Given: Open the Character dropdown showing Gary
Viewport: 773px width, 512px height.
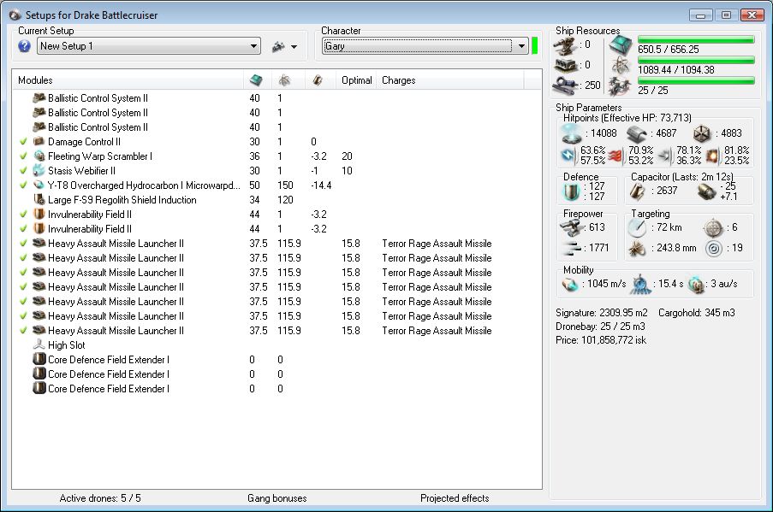Looking at the screenshot, I should [425, 46].
